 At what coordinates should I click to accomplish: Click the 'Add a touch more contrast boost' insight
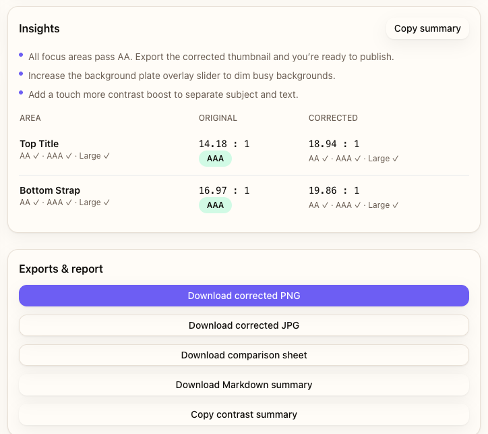pyautogui.click(x=163, y=94)
